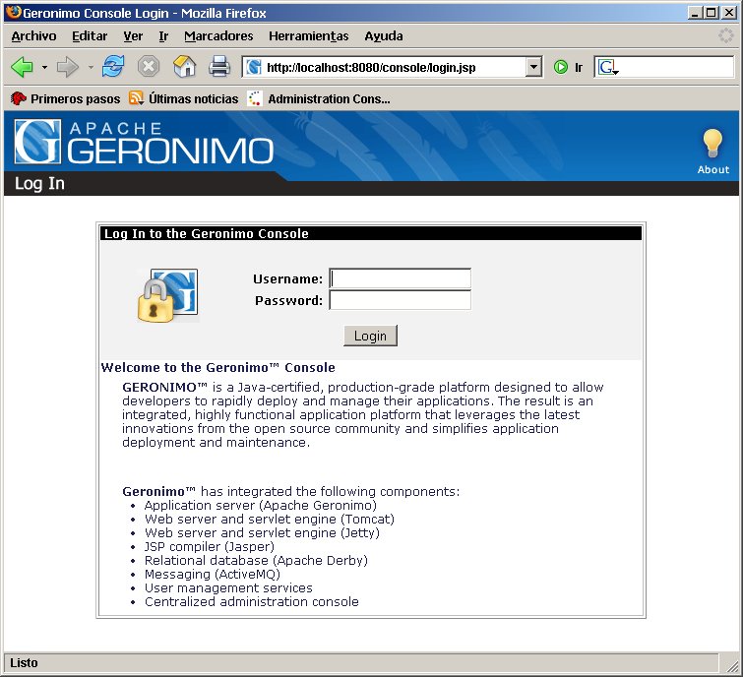Click 'Web server and servlet engine (Jetty)' item
The width and height of the screenshot is (743, 677).
pyautogui.click(x=262, y=533)
